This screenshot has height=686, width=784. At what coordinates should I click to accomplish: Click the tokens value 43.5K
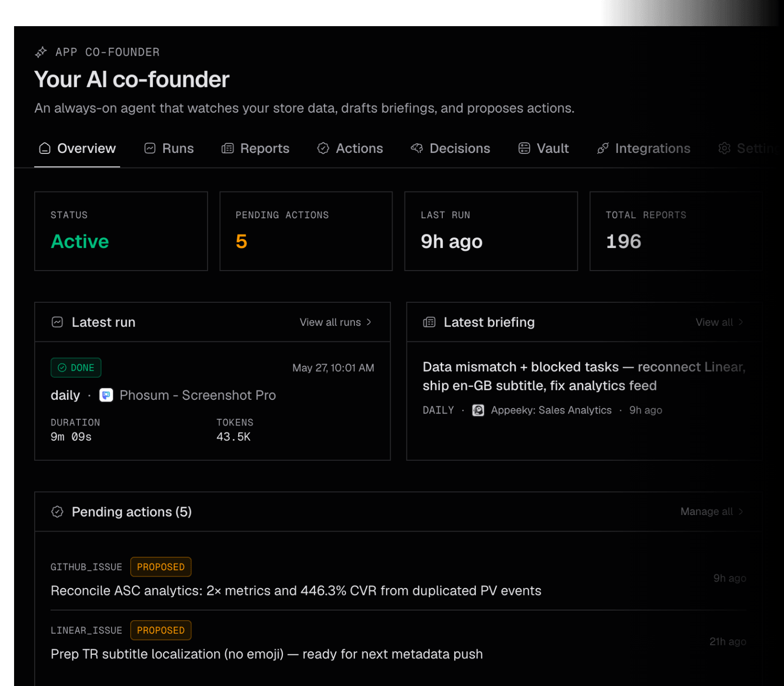(x=233, y=437)
